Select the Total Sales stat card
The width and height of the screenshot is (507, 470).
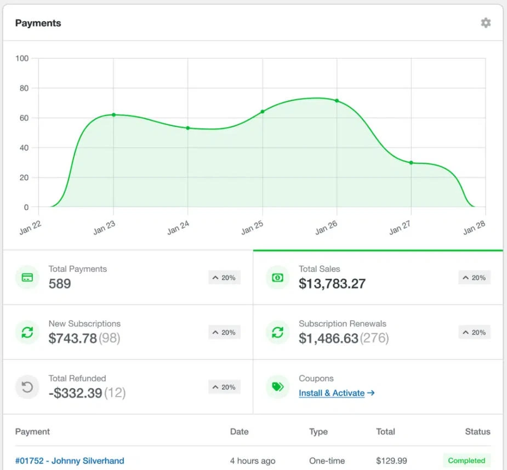tap(378, 277)
